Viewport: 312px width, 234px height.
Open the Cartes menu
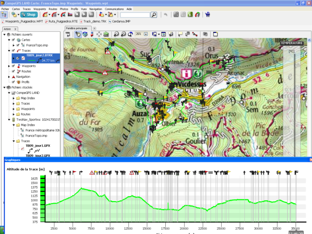(x=16, y=9)
